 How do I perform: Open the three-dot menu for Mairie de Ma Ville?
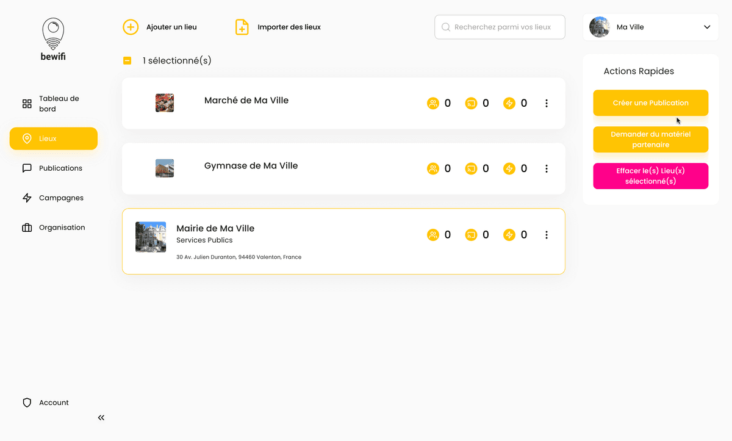[x=547, y=234]
